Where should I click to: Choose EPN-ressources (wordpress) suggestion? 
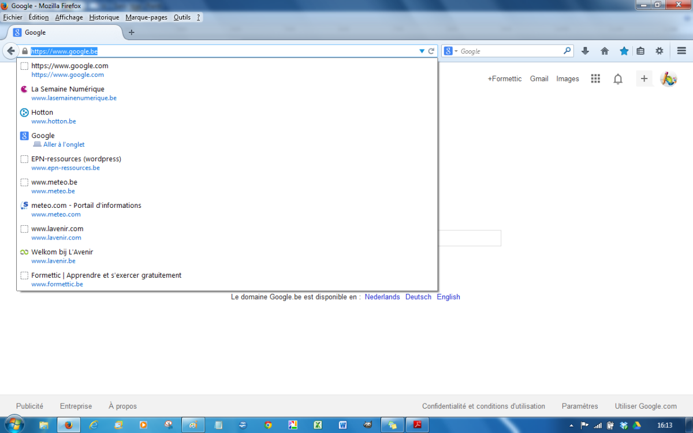click(x=227, y=163)
